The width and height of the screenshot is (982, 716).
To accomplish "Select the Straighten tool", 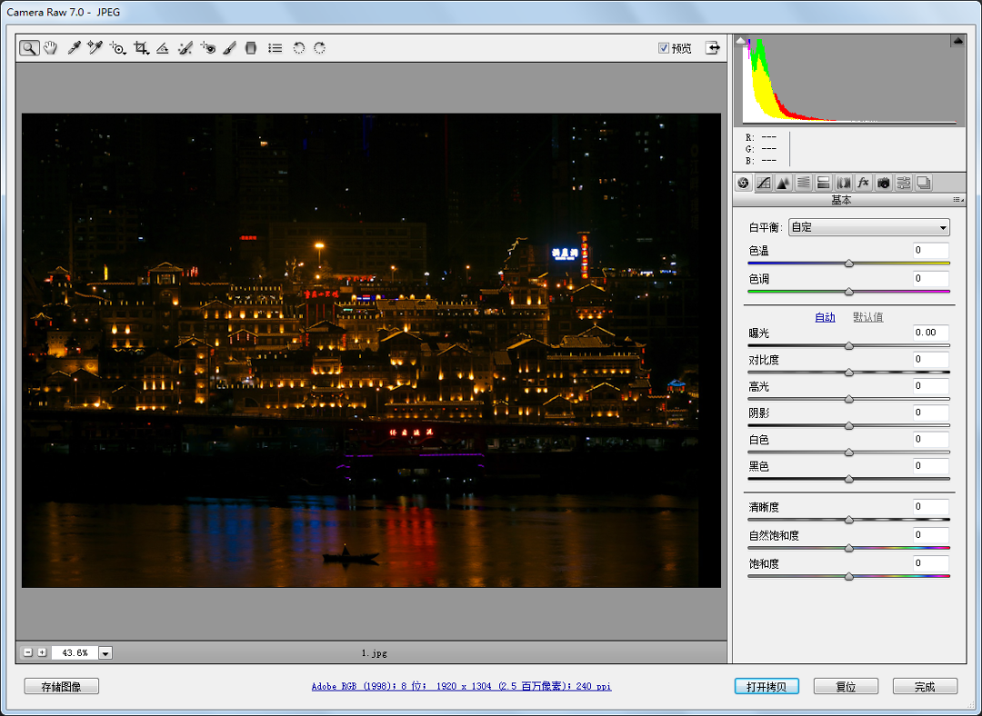I will (162, 47).
